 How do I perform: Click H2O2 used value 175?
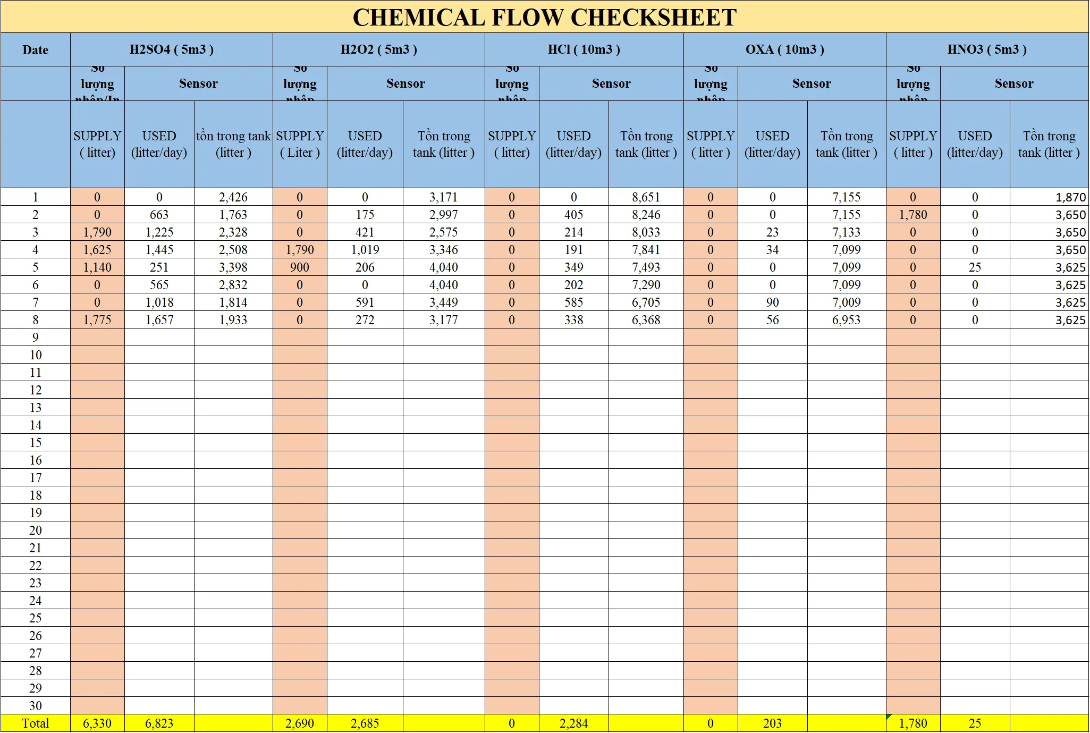tap(365, 215)
